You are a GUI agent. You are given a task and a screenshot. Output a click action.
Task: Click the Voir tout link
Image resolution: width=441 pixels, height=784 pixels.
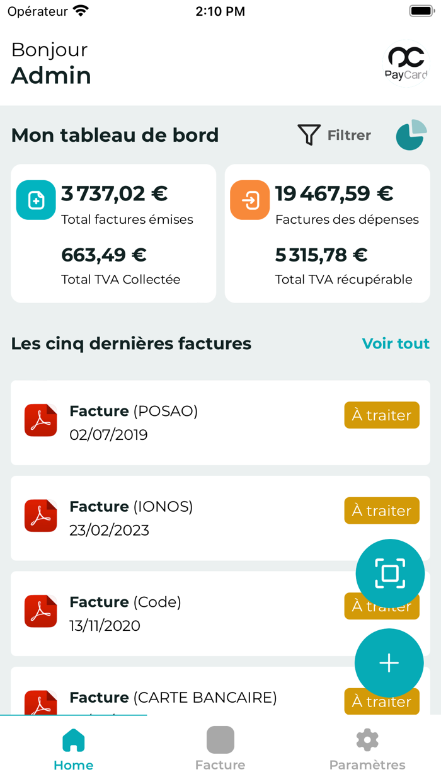click(x=396, y=343)
